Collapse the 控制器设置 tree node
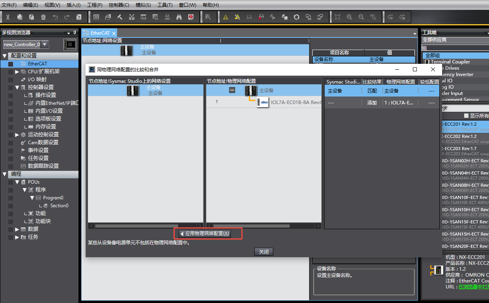Screen dimensions: 489x303 17,87
